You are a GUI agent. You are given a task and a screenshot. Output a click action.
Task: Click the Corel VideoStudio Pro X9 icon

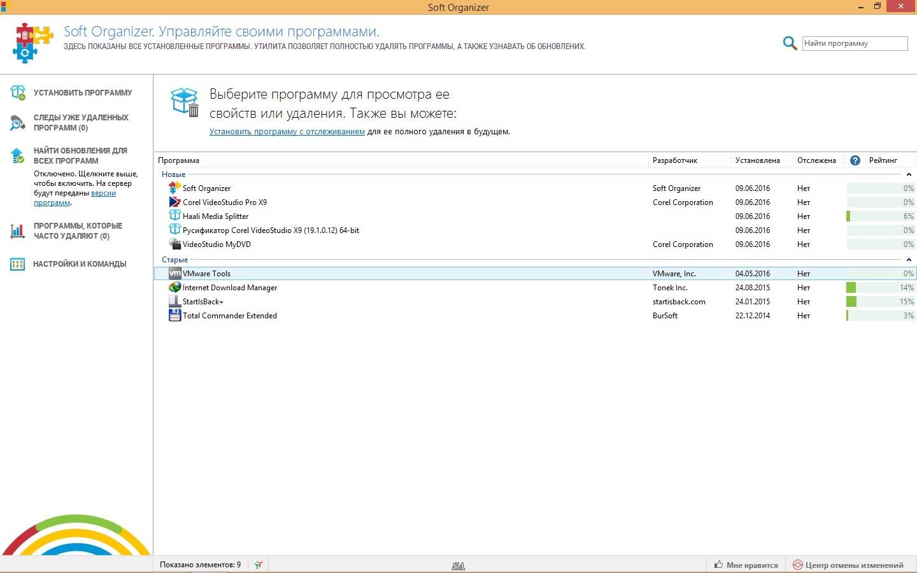pos(174,202)
